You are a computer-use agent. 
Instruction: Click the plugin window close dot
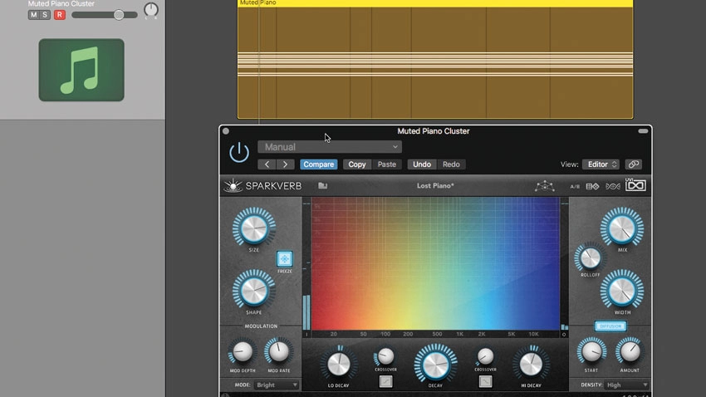coord(226,131)
